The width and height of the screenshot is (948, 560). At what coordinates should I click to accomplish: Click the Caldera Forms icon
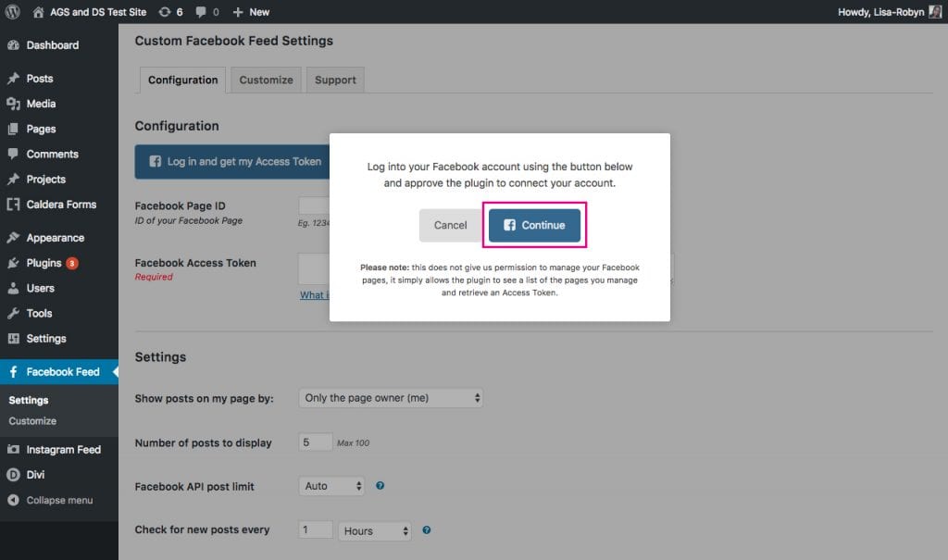pos(13,205)
